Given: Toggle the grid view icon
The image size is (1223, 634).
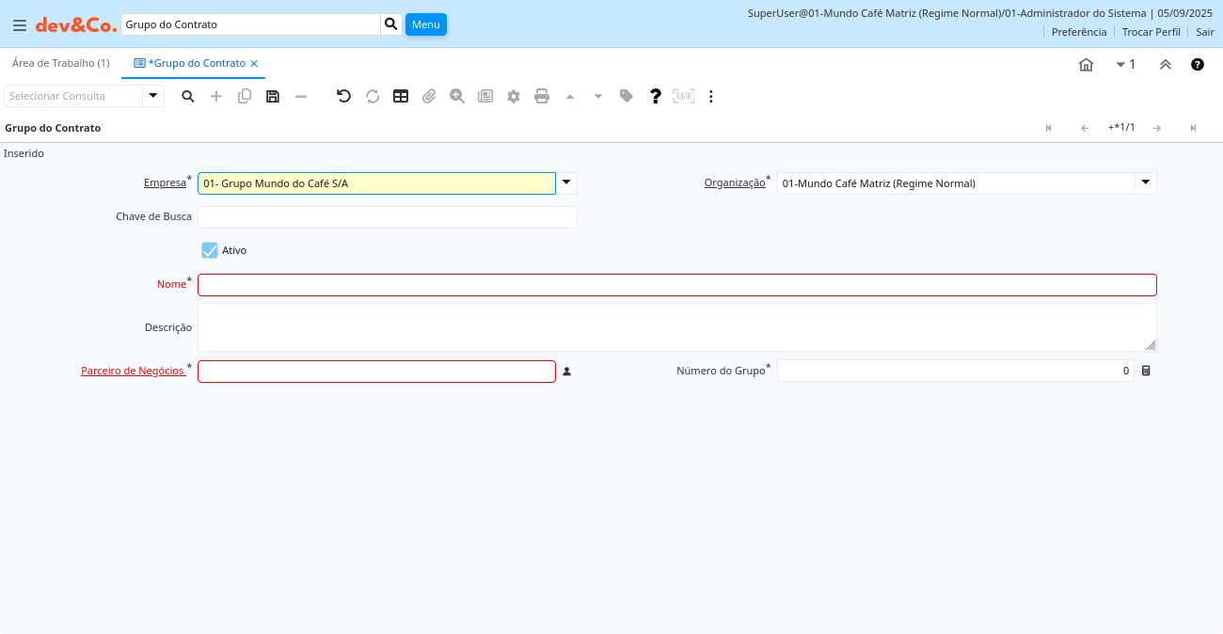Looking at the screenshot, I should coord(401,96).
